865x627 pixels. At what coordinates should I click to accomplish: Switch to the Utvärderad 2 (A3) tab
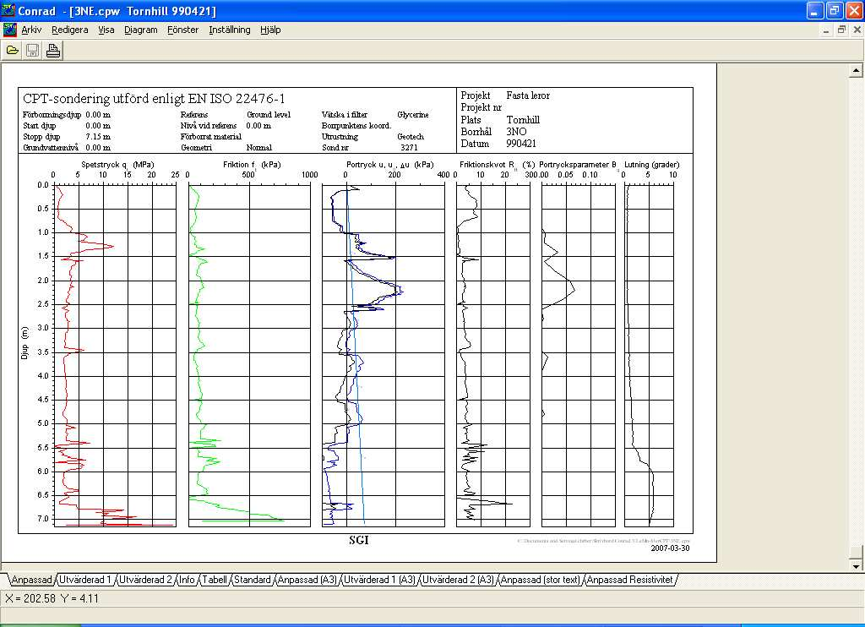(x=459, y=580)
